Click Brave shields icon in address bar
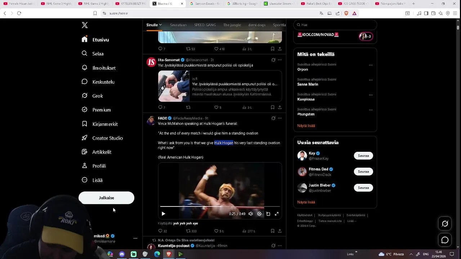Screen dimensions: 461x259 pos(346,13)
